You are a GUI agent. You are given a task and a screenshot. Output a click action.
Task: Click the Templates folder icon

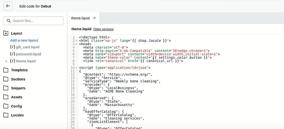[x=6, y=70]
